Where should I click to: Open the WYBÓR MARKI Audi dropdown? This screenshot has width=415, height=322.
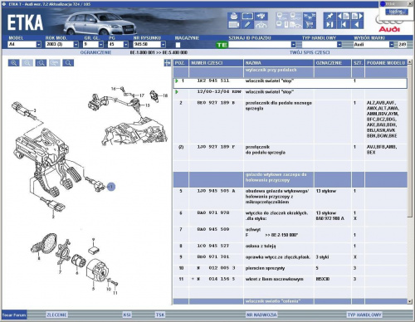coord(392,44)
